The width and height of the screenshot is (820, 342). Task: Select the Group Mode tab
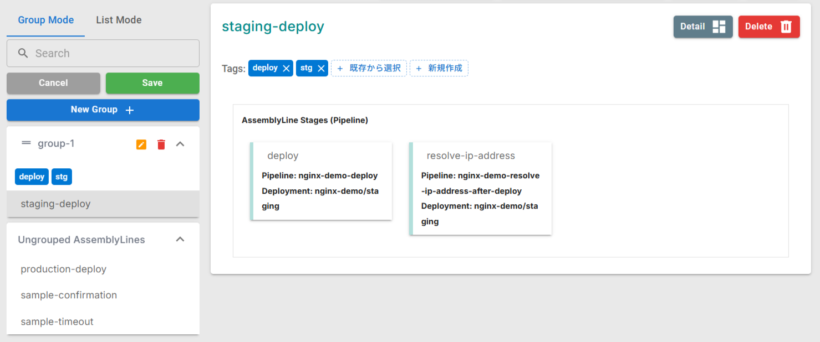tap(45, 19)
